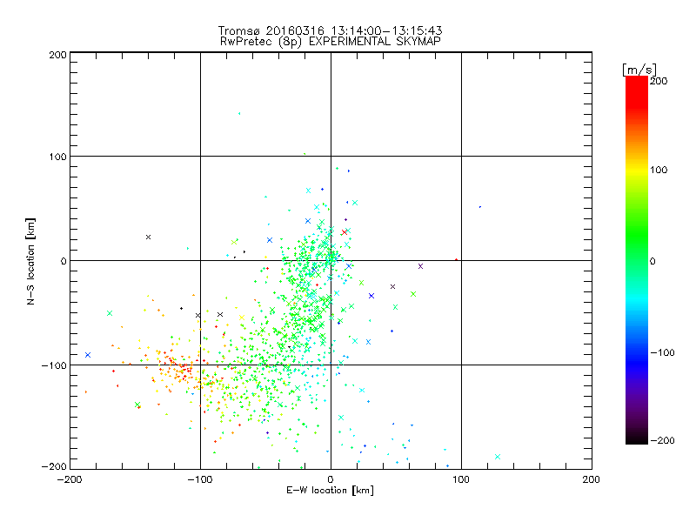Click the y-axis tick label '-200'
Viewport: 696px width, 522px height.
[x=54, y=466]
